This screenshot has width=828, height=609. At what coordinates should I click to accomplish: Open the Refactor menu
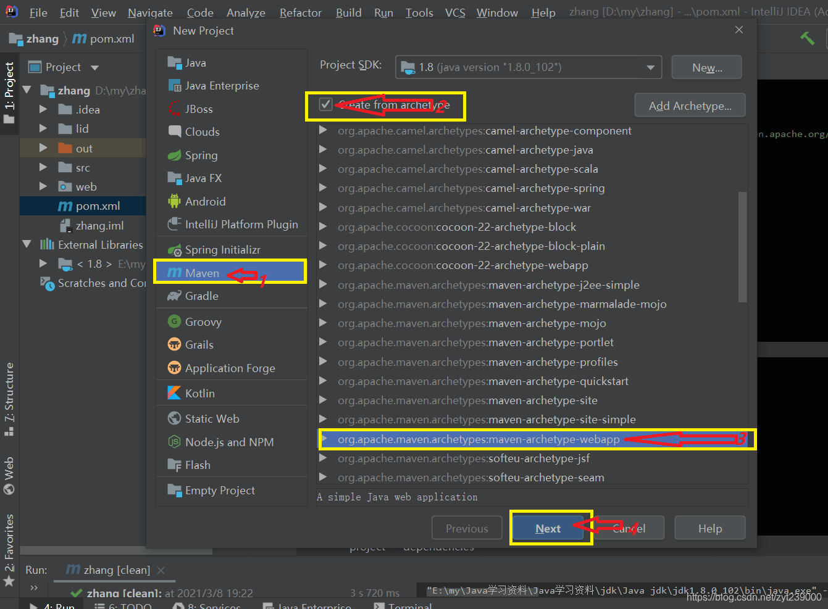301,12
